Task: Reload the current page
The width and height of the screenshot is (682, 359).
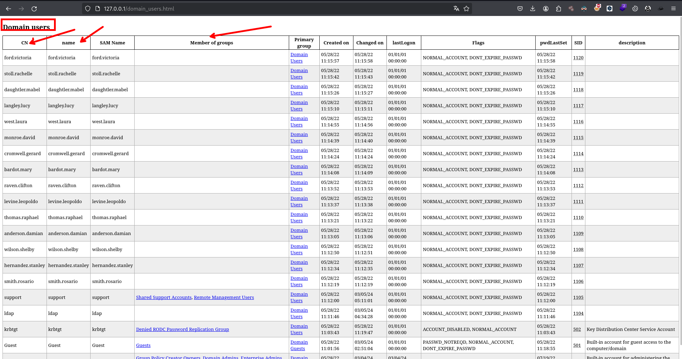Action: pyautogui.click(x=34, y=9)
